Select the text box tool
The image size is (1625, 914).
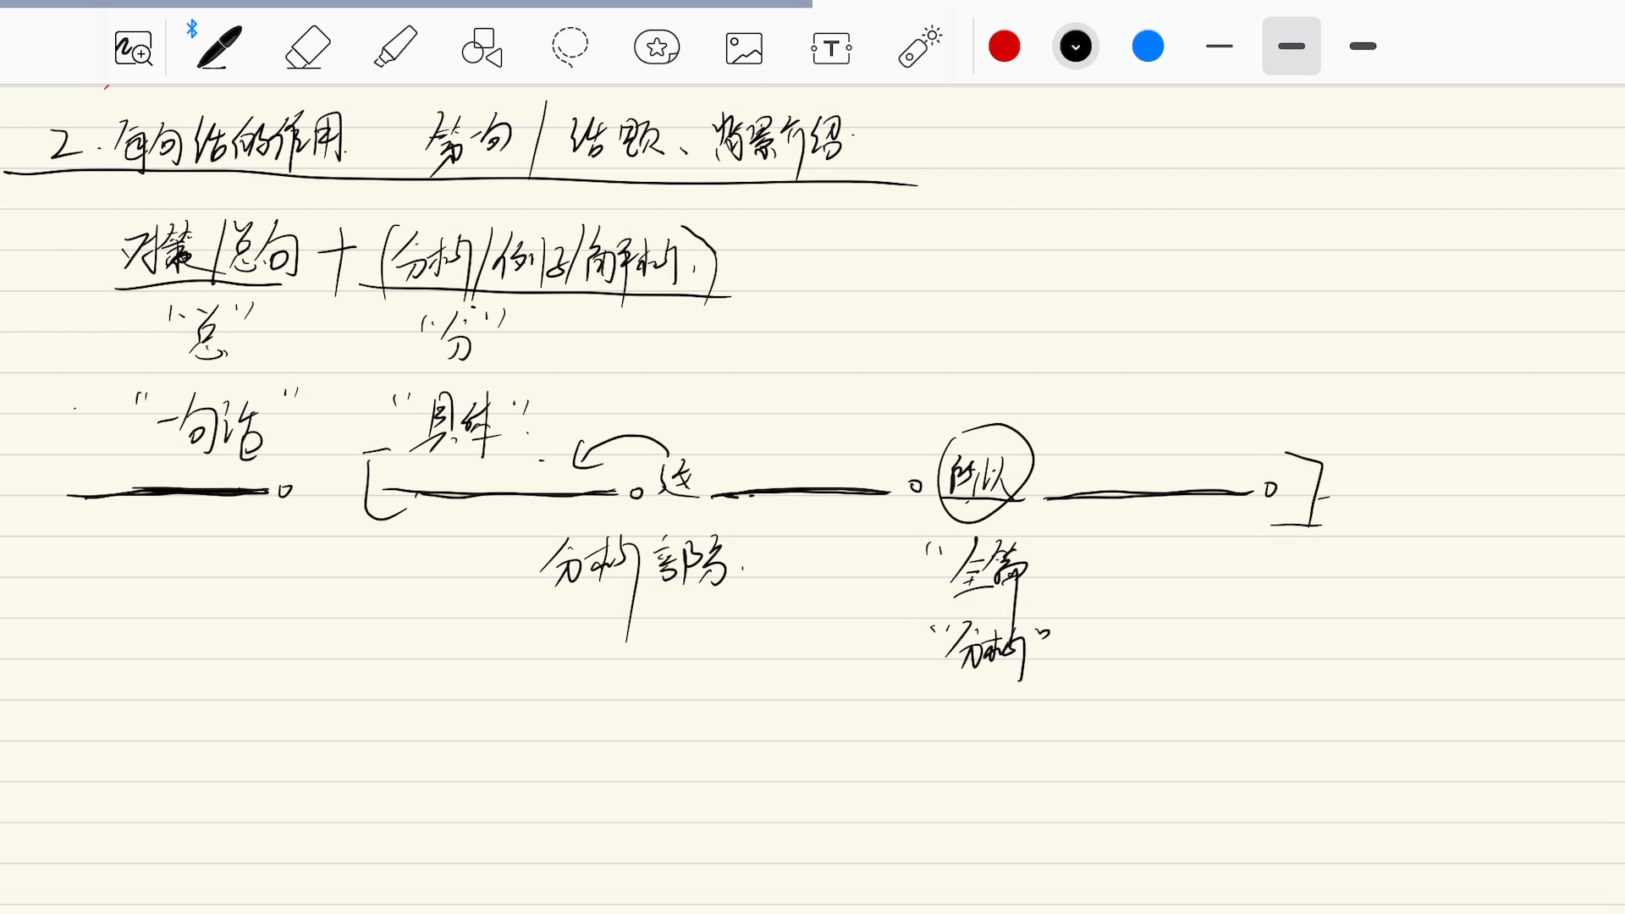click(831, 47)
